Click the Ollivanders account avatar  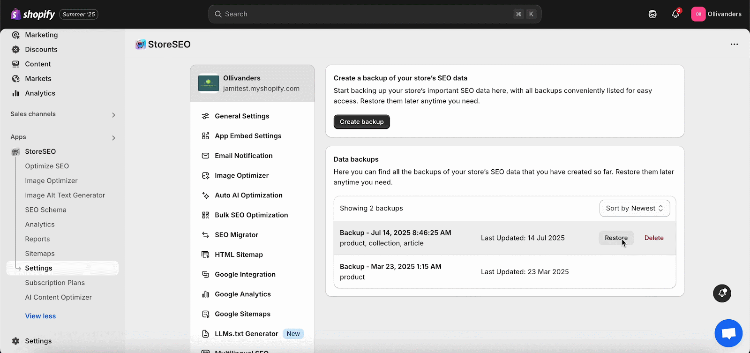(698, 14)
